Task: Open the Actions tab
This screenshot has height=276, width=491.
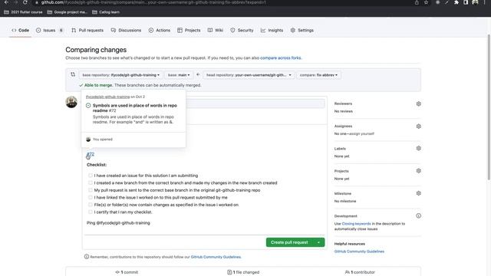Action: 160,31
